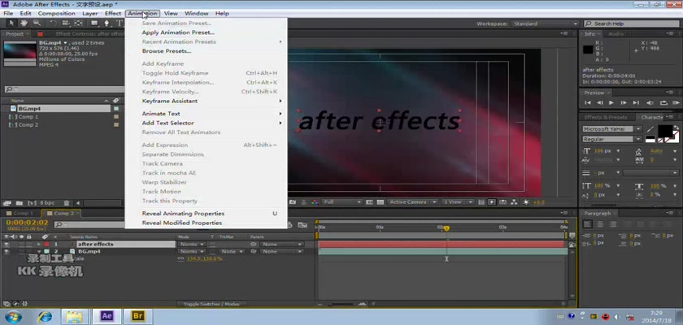Select the Pen tool
683x325 pixels.
tap(107, 23)
